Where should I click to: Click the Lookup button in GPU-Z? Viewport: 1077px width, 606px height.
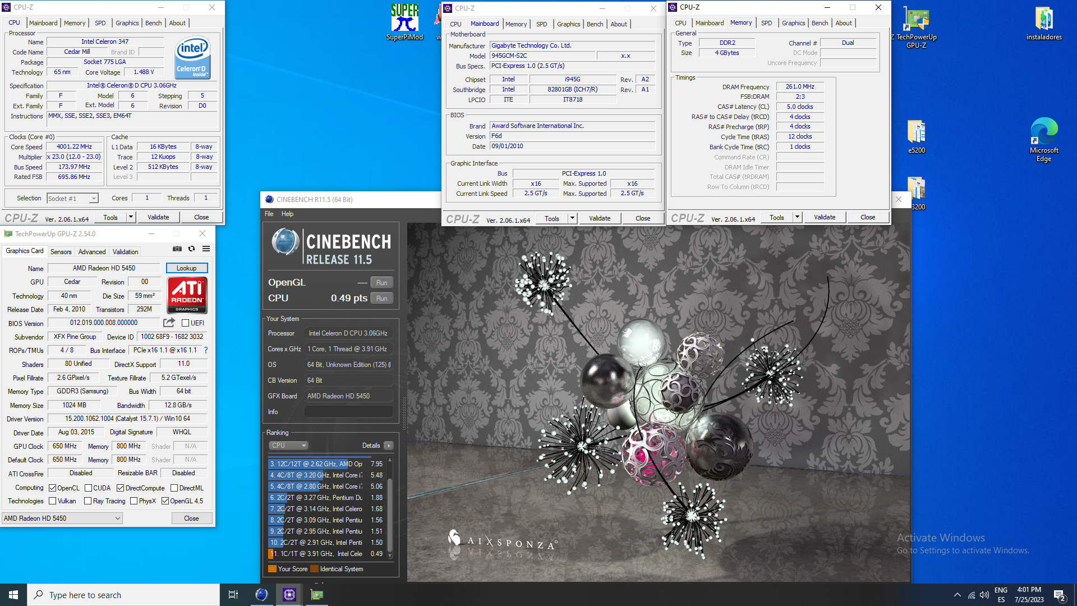[187, 268]
